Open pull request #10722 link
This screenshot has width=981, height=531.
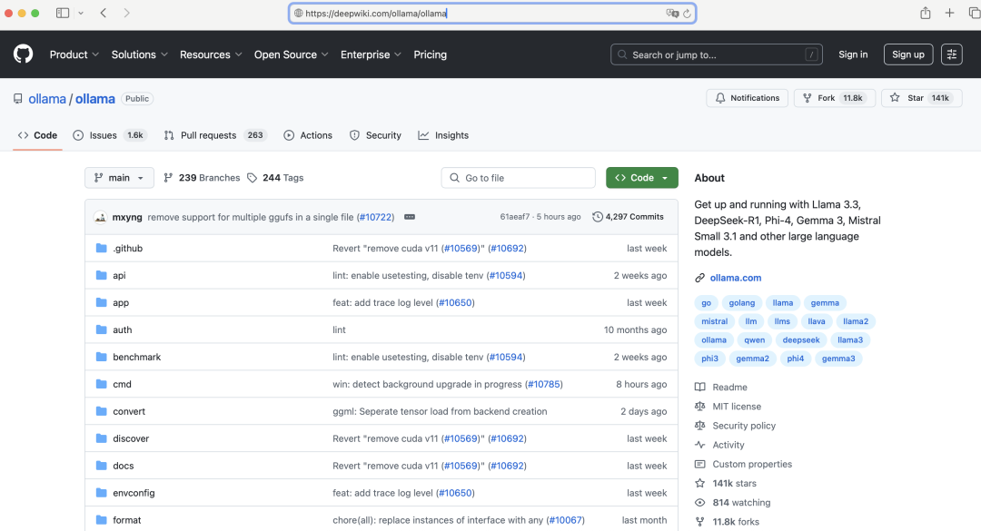pyautogui.click(x=375, y=217)
